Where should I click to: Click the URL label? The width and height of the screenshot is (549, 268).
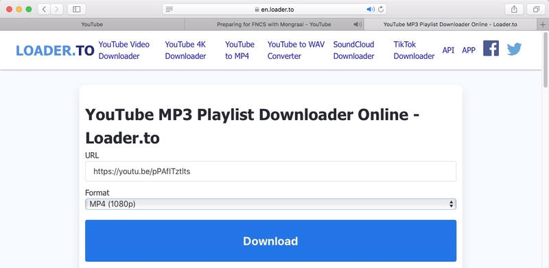[x=92, y=155]
